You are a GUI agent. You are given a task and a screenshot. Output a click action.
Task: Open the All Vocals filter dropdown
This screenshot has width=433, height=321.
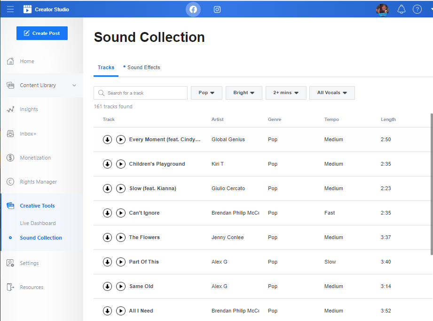click(x=332, y=93)
